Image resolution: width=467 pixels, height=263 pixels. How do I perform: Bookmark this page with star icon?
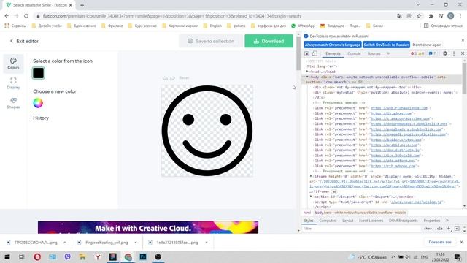point(419,16)
